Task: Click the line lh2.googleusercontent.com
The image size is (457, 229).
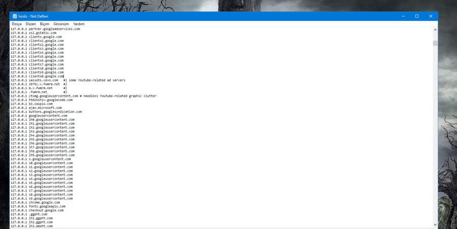Action: [x=43, y=127]
